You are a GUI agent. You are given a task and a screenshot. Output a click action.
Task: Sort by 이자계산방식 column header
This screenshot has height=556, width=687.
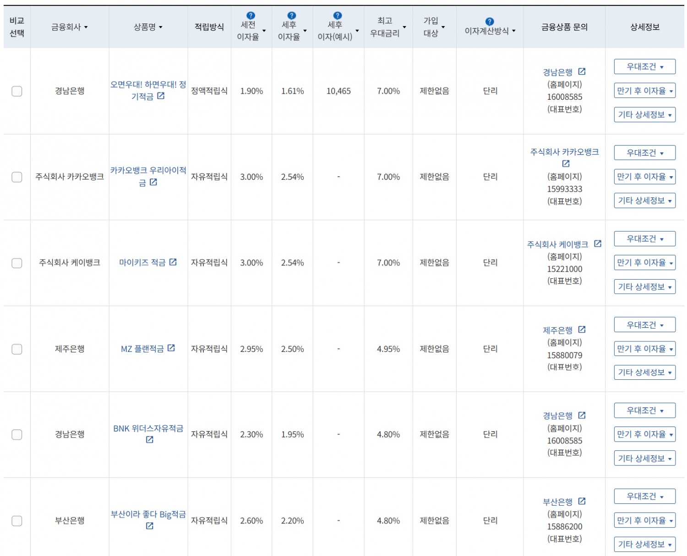point(490,31)
